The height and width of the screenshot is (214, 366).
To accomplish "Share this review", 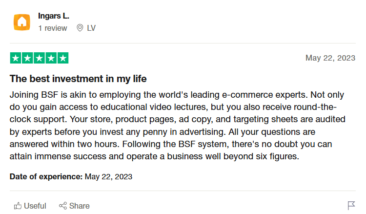I will 74,206.
